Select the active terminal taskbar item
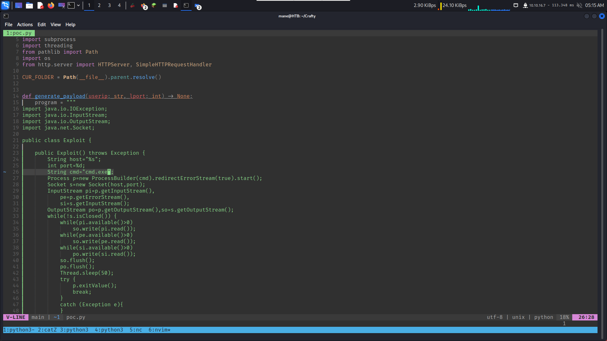 (x=186, y=5)
